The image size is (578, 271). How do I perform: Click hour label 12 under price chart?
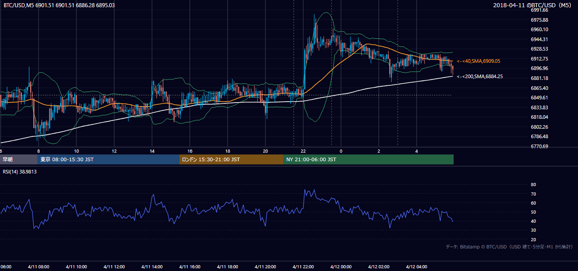pyautogui.click(x=114, y=151)
